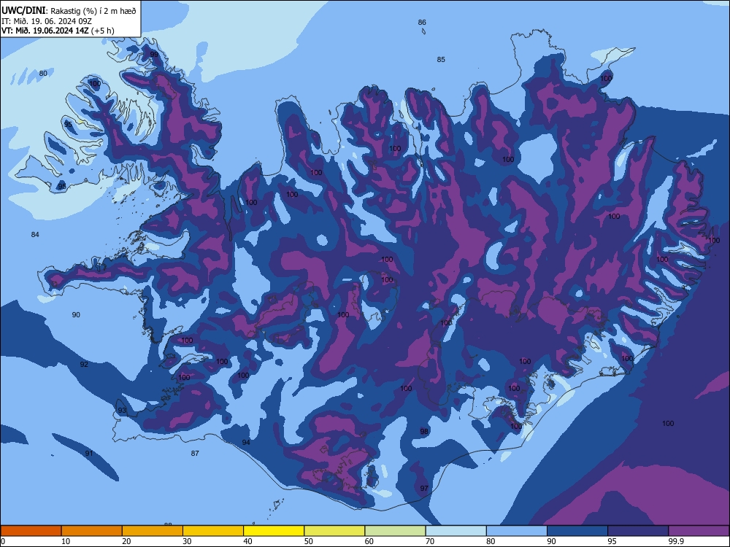Click the color scale tick label 40
Screen dimensions: 730x547
pyautogui.click(x=248, y=541)
